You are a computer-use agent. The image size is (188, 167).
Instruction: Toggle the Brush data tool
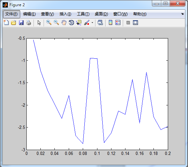87,23
